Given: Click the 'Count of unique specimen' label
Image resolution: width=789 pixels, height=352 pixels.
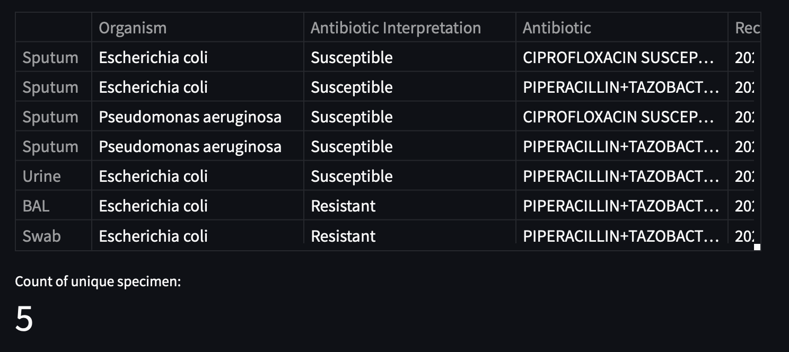Looking at the screenshot, I should pos(98,281).
